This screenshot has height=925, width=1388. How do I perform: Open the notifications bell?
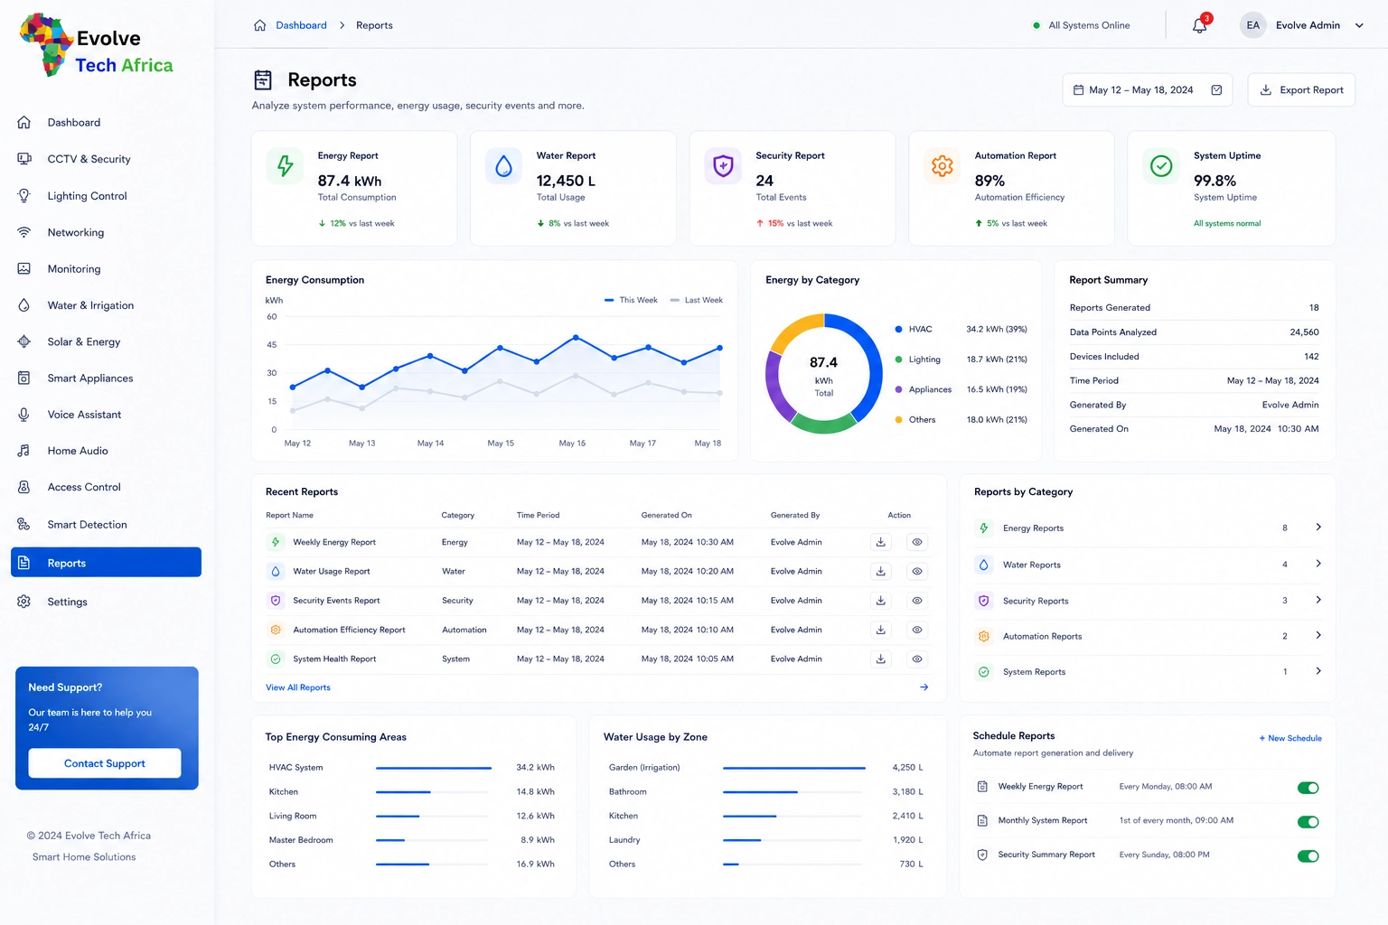[x=1199, y=25]
